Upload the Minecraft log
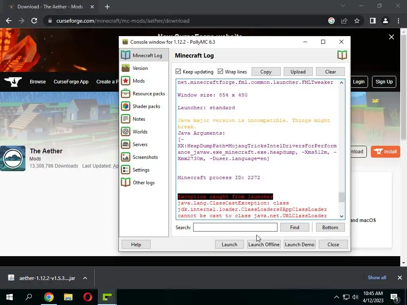This screenshot has height=305, width=407. tap(298, 71)
